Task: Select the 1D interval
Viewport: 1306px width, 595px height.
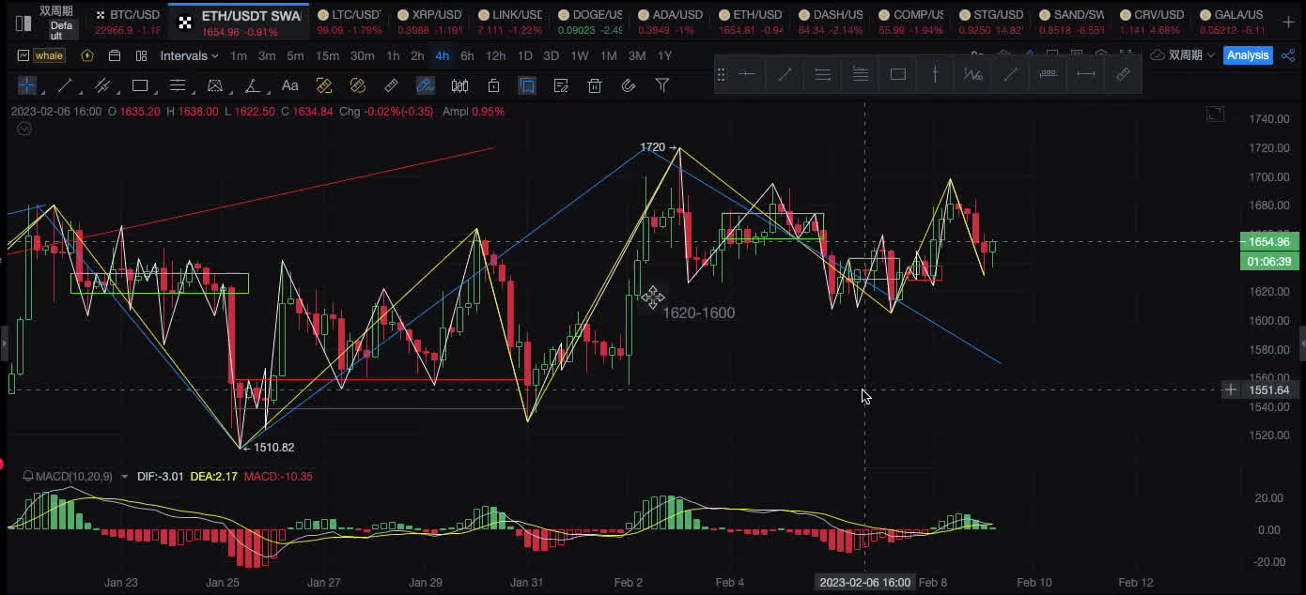Action: [x=524, y=55]
